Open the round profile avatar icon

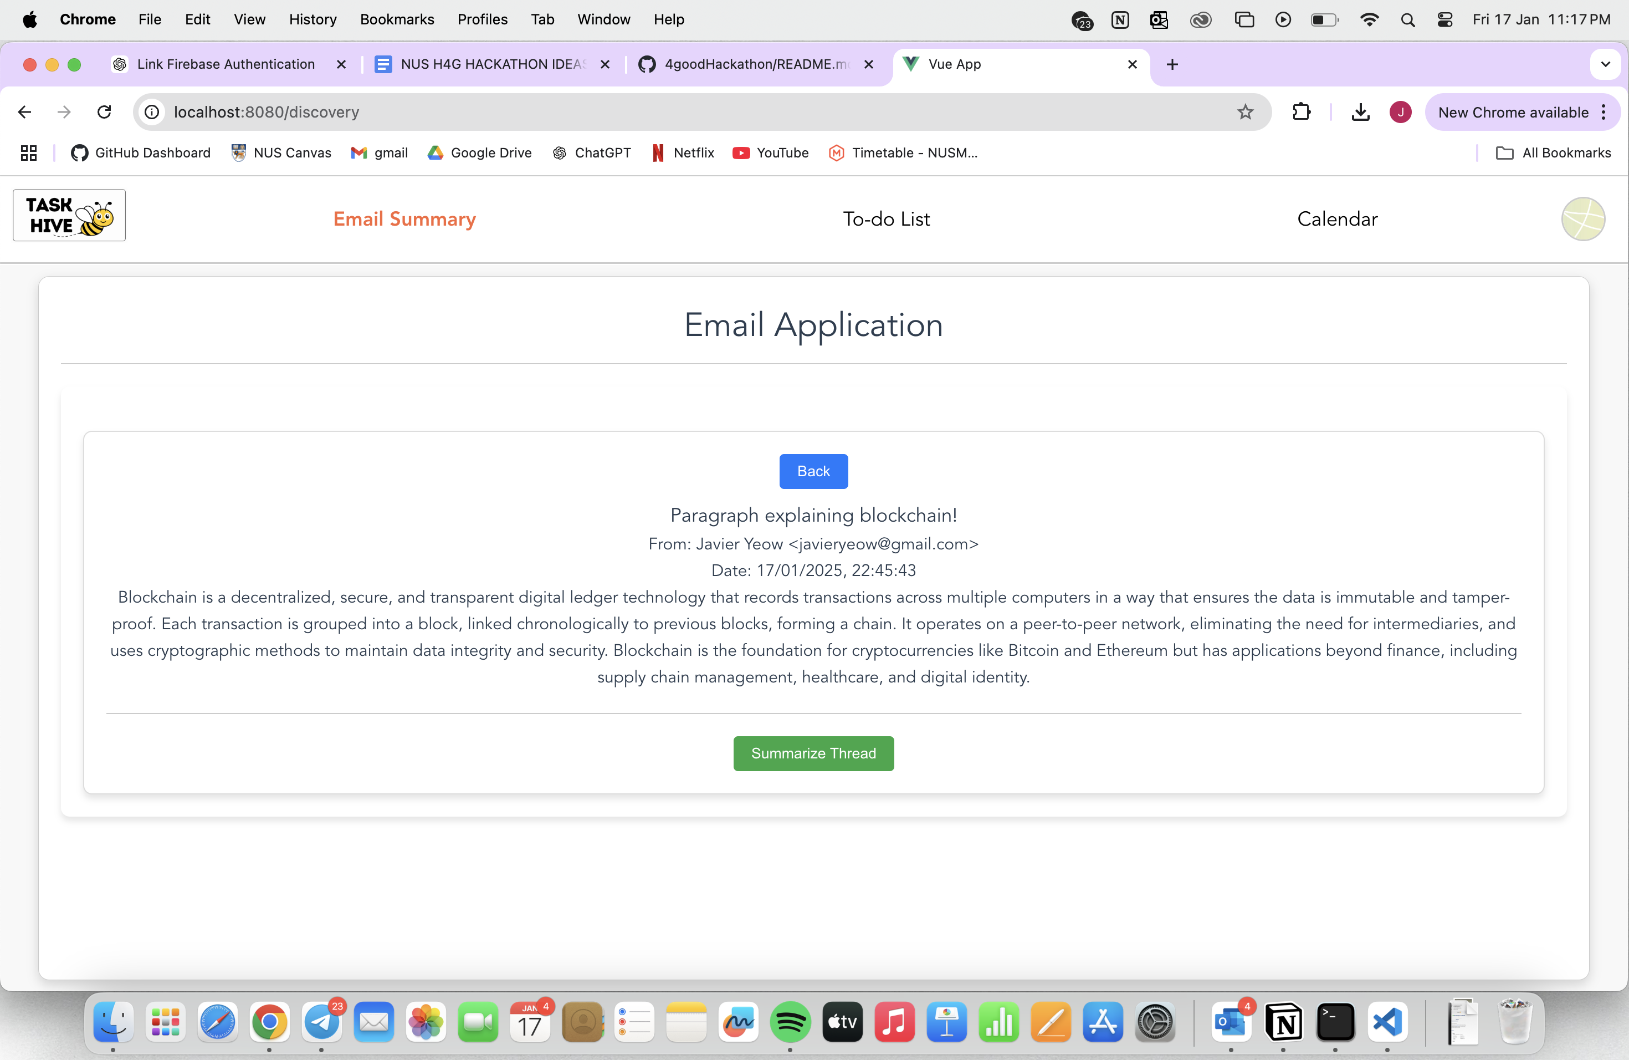[1582, 219]
